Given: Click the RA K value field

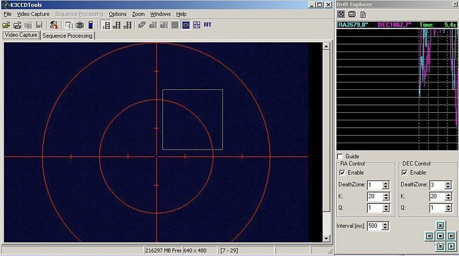Looking at the screenshot, I should 375,196.
